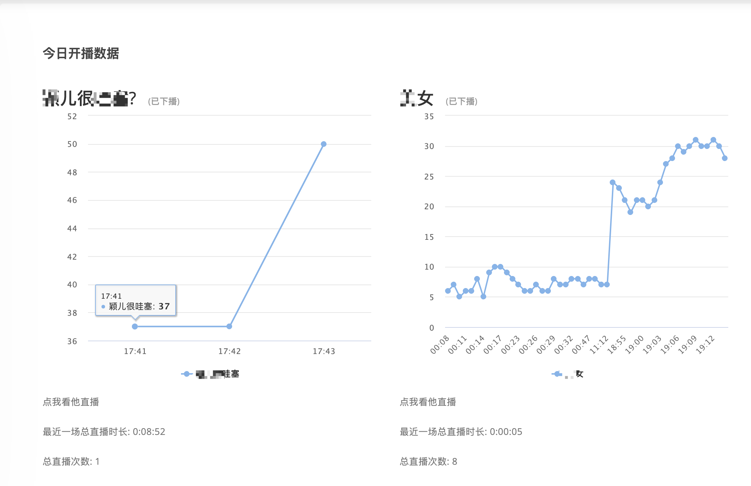Click the 17:42 x-axis label
This screenshot has width=751, height=486.
pos(229,351)
